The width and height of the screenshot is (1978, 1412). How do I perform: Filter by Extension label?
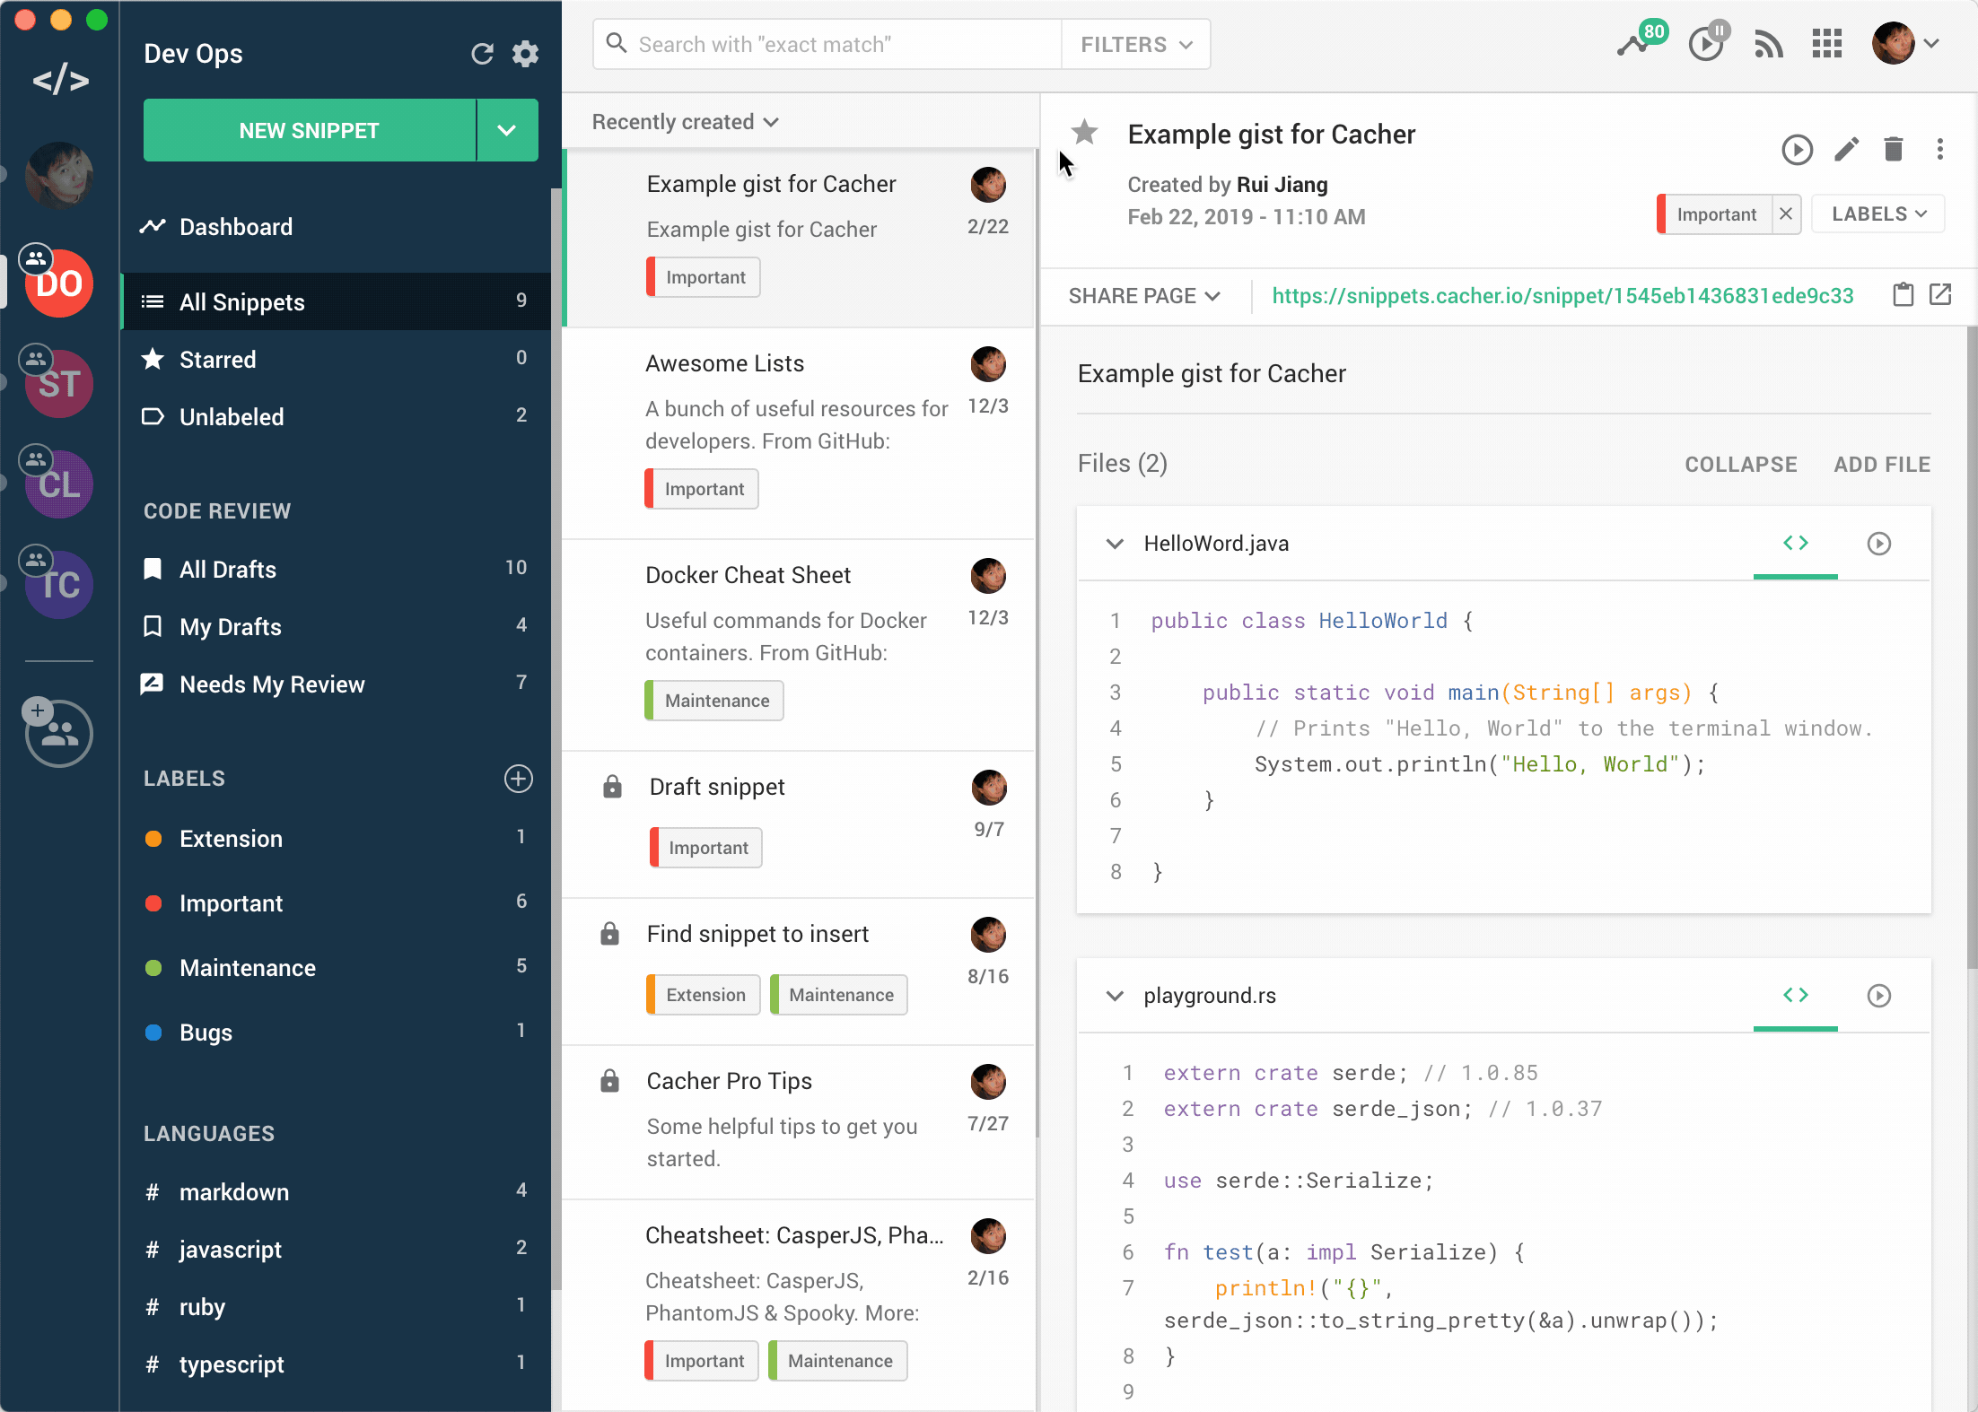(x=336, y=838)
